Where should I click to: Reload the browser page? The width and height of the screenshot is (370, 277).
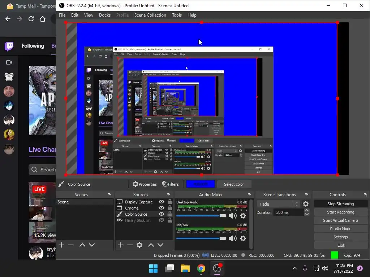click(31, 19)
